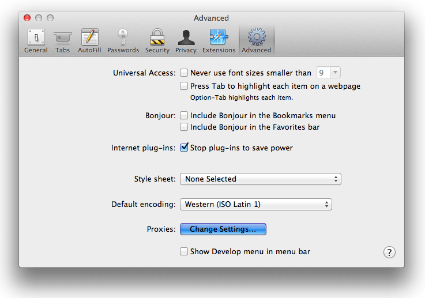Image resolution: width=425 pixels, height=298 pixels.
Task: Open the Security padlock pane
Action: (157, 41)
